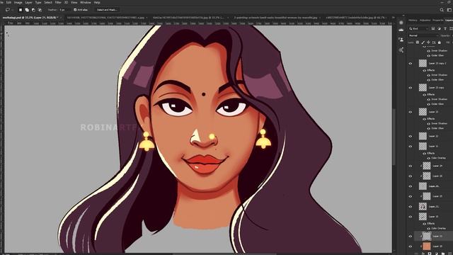This screenshot has height=255, width=453.
Task: Select Layer 23 copy thumbnail
Action: 423,88
